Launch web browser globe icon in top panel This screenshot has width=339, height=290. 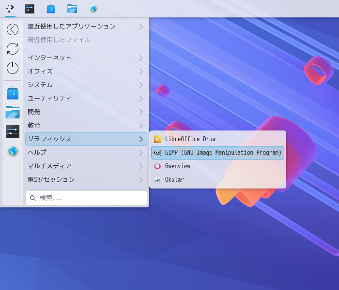pyautogui.click(x=93, y=9)
